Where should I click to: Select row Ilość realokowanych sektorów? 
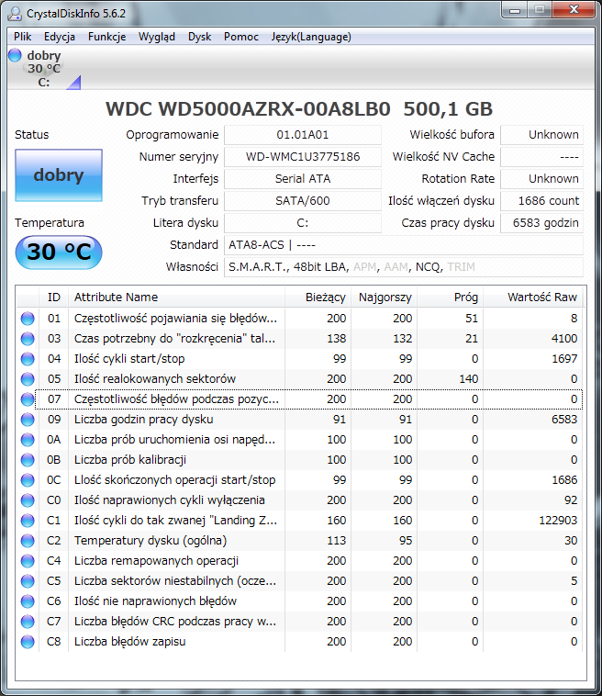coord(299,379)
